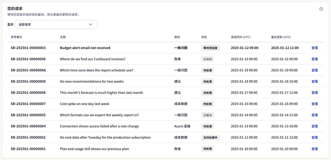
Task: Click the 支持处理中 status badge
Action: click(210, 137)
